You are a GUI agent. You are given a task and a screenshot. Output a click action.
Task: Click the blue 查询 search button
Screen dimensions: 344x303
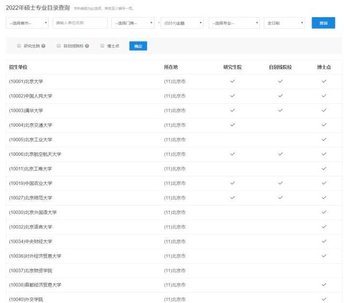pyautogui.click(x=323, y=23)
